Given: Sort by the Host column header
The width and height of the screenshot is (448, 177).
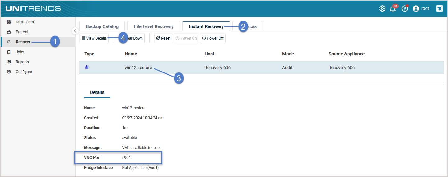Looking at the screenshot, I should [x=209, y=54].
